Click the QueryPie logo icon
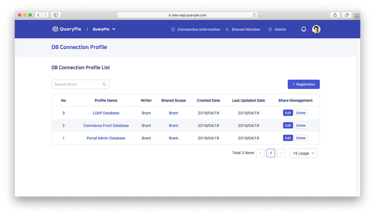This screenshot has width=375, height=216. coord(55,29)
